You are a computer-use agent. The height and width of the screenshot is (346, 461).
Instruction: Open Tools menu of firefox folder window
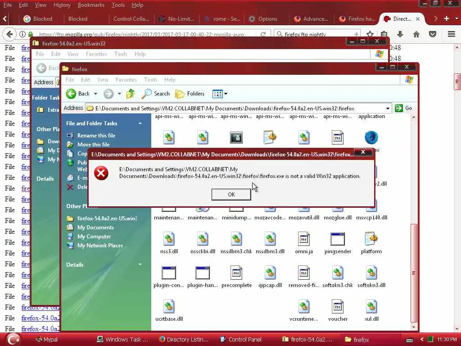(150, 80)
